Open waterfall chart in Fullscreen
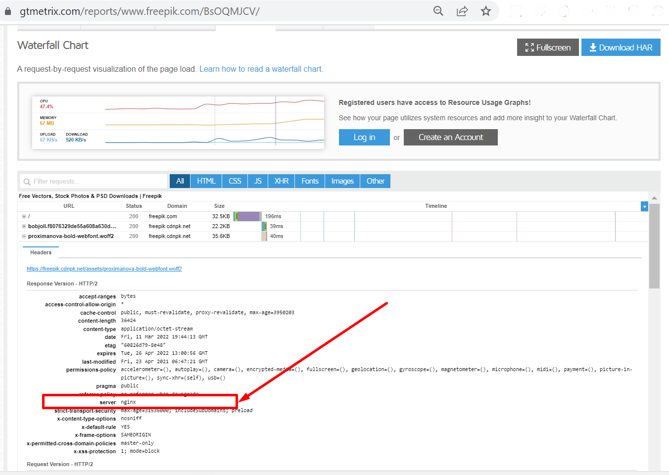 [x=548, y=47]
